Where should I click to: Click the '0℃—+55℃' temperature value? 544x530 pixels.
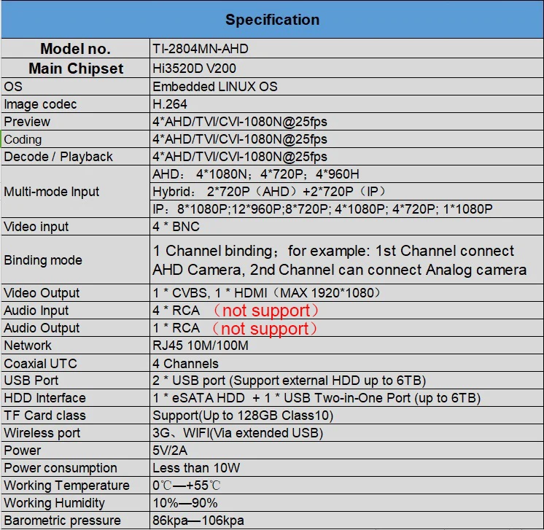187,486
